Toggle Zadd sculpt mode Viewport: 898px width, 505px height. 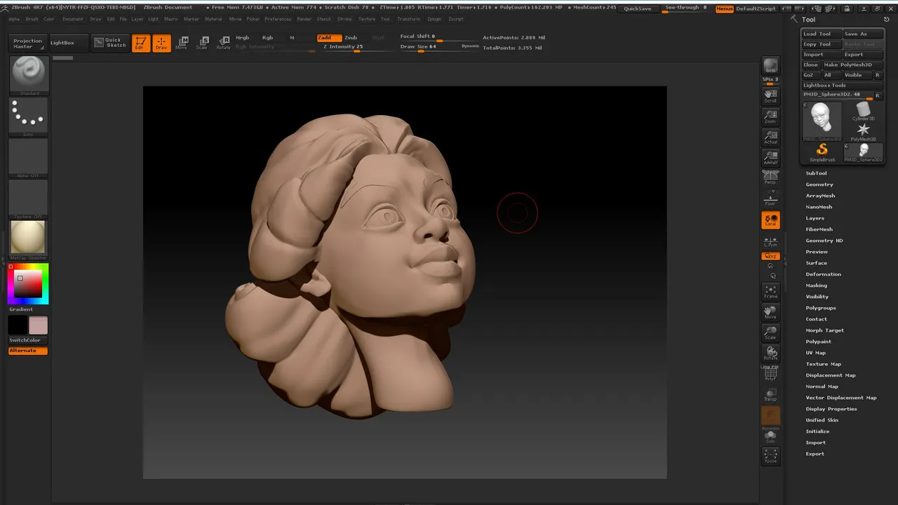(x=329, y=38)
